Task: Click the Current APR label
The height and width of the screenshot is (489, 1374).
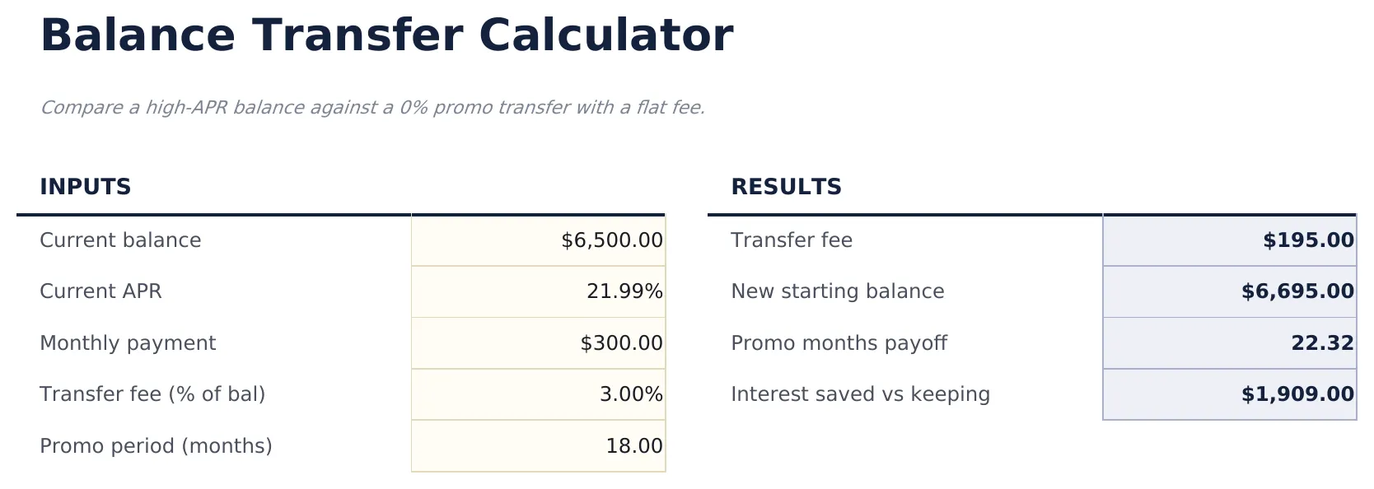Action: (x=100, y=291)
